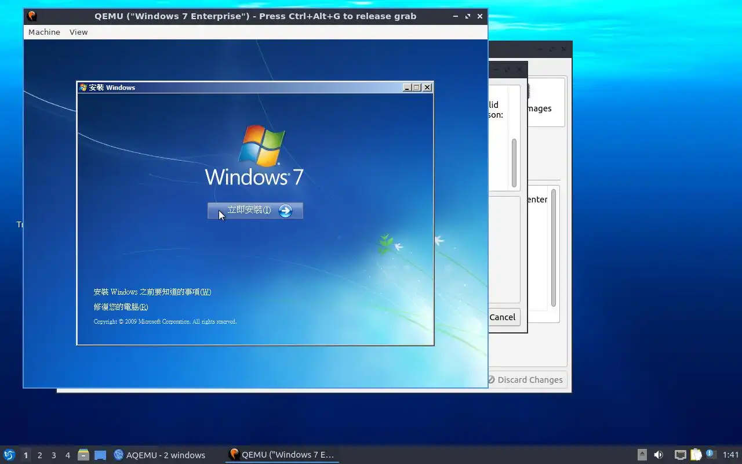742x464 pixels.
Task: Click the AQEMU main window list scrollbar
Action: (554, 248)
